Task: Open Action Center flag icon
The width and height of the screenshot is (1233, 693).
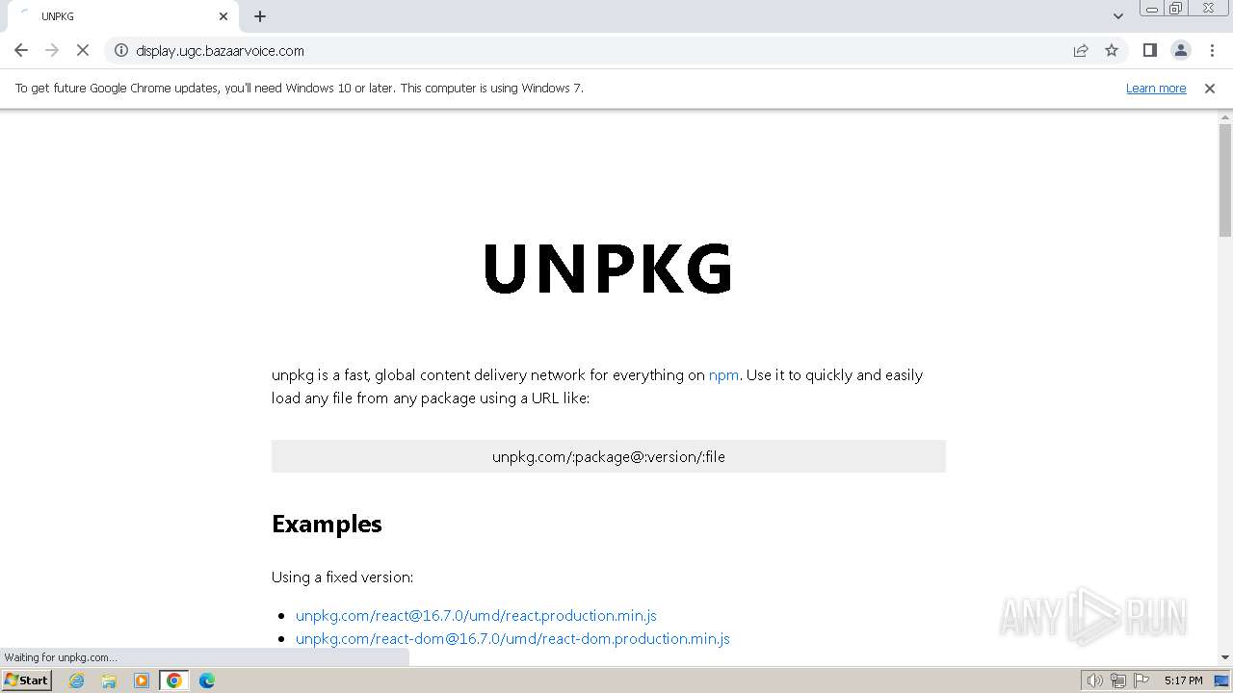Action: (1141, 680)
